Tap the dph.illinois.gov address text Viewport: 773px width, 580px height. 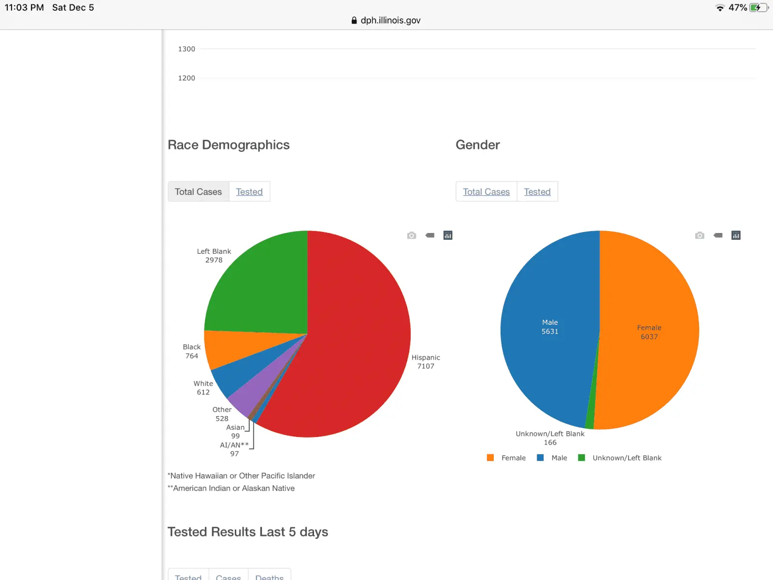pos(390,20)
